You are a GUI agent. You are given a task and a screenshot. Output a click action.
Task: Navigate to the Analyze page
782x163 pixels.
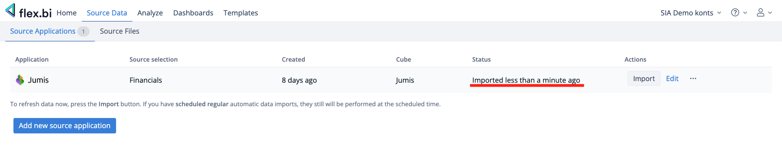click(150, 13)
